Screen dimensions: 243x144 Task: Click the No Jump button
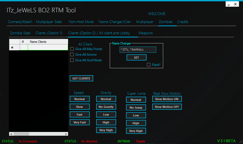click(x=136, y=108)
